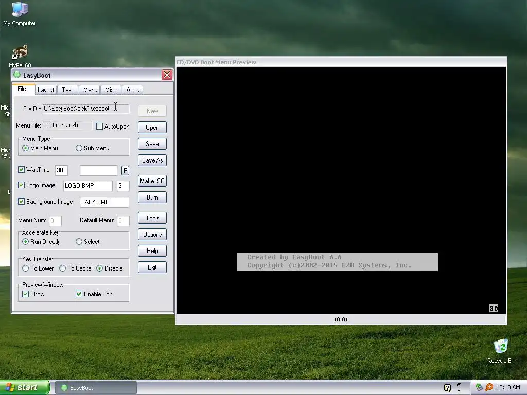Click the Save button

[x=152, y=144]
